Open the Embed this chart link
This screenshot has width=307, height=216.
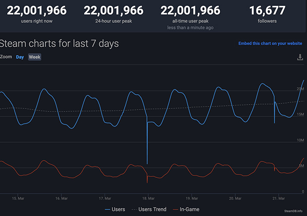270,43
